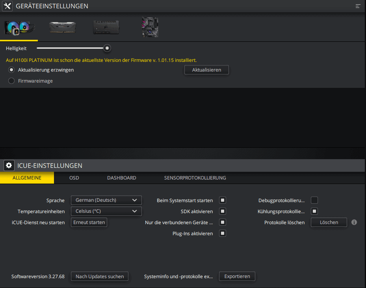Click the ICUE-EINSTELLUNGEN heading
Screen dimensions: 366x288
click(50, 166)
